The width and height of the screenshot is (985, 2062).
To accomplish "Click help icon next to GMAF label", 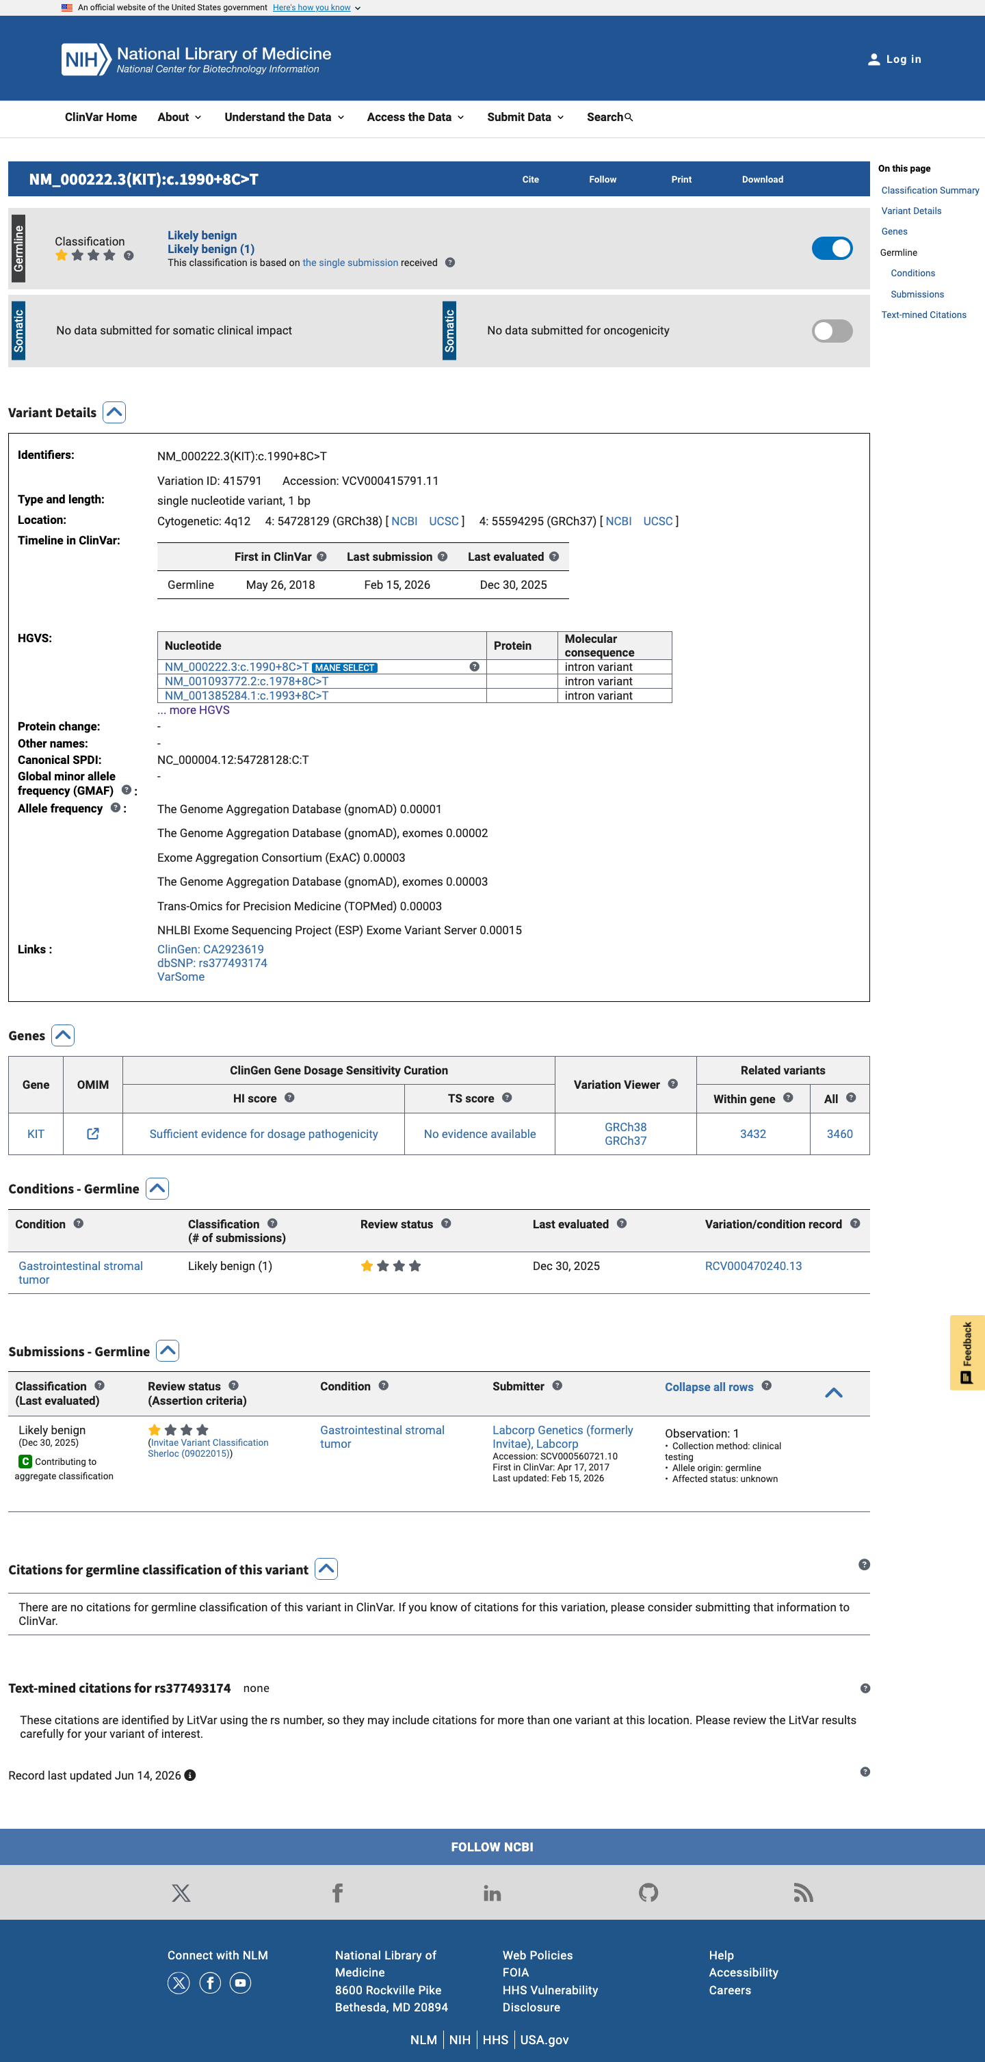I will pos(126,790).
